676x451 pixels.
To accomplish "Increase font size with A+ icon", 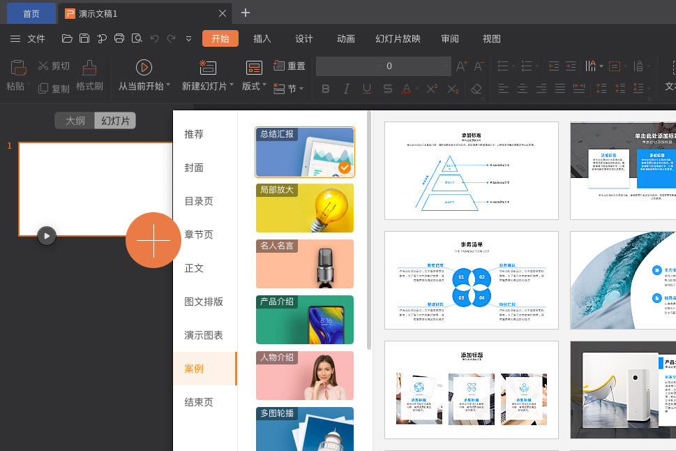I will pyautogui.click(x=462, y=66).
